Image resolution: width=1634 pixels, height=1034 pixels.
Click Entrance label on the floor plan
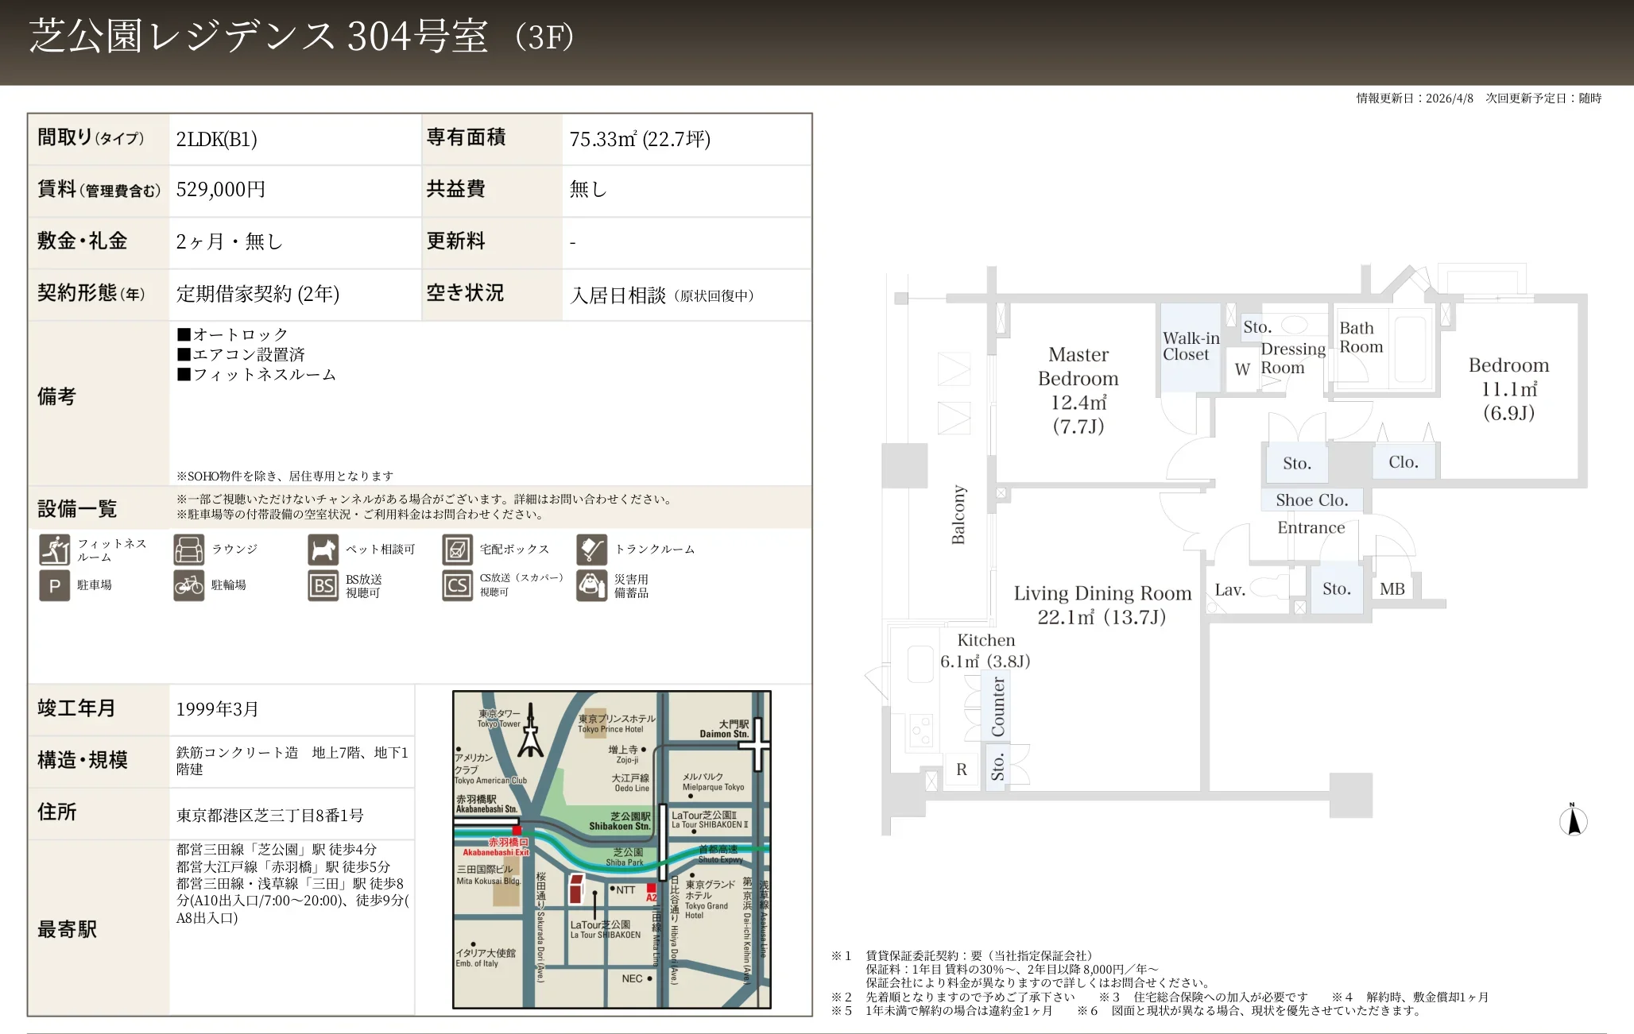(x=1311, y=527)
